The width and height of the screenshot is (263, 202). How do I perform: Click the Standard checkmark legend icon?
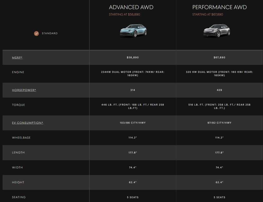point(36,33)
